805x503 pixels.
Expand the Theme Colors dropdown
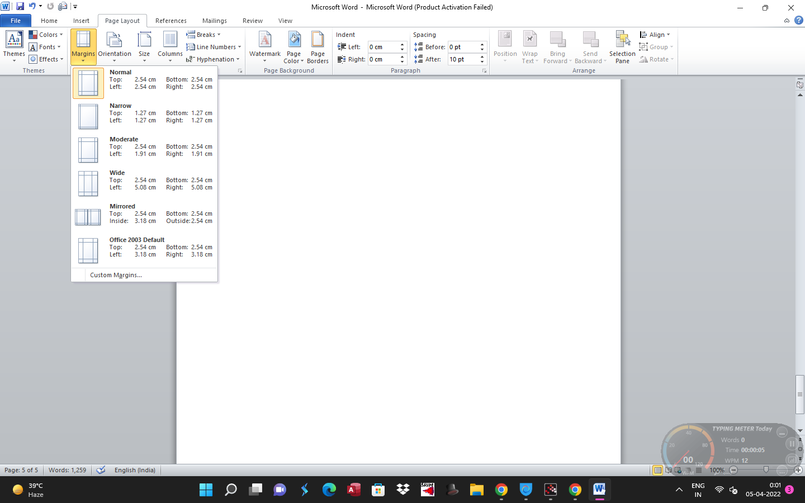click(46, 35)
